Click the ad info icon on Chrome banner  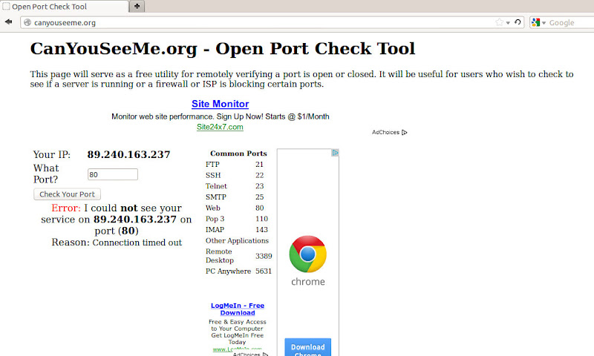[335, 153]
